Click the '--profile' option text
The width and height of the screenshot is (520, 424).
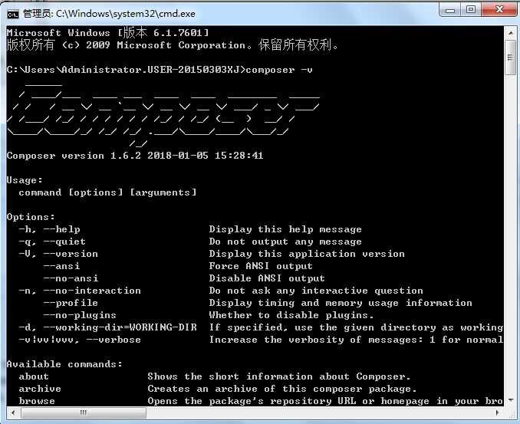pos(71,303)
